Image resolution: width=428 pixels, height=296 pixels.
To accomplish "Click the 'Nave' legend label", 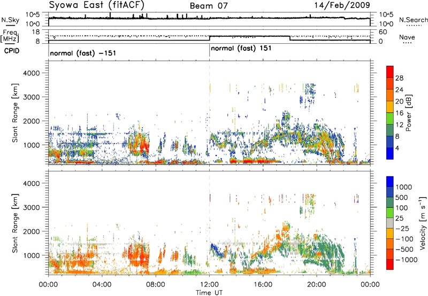I will pyautogui.click(x=407, y=37).
